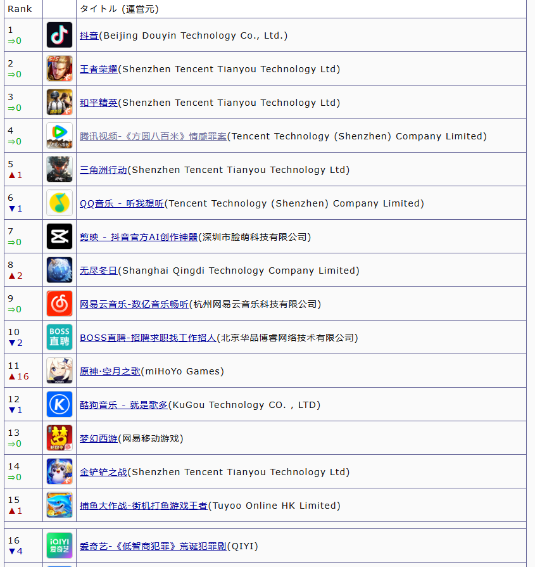The image size is (535, 567).
Task: Click the 原神 game icon
Action: (x=60, y=371)
